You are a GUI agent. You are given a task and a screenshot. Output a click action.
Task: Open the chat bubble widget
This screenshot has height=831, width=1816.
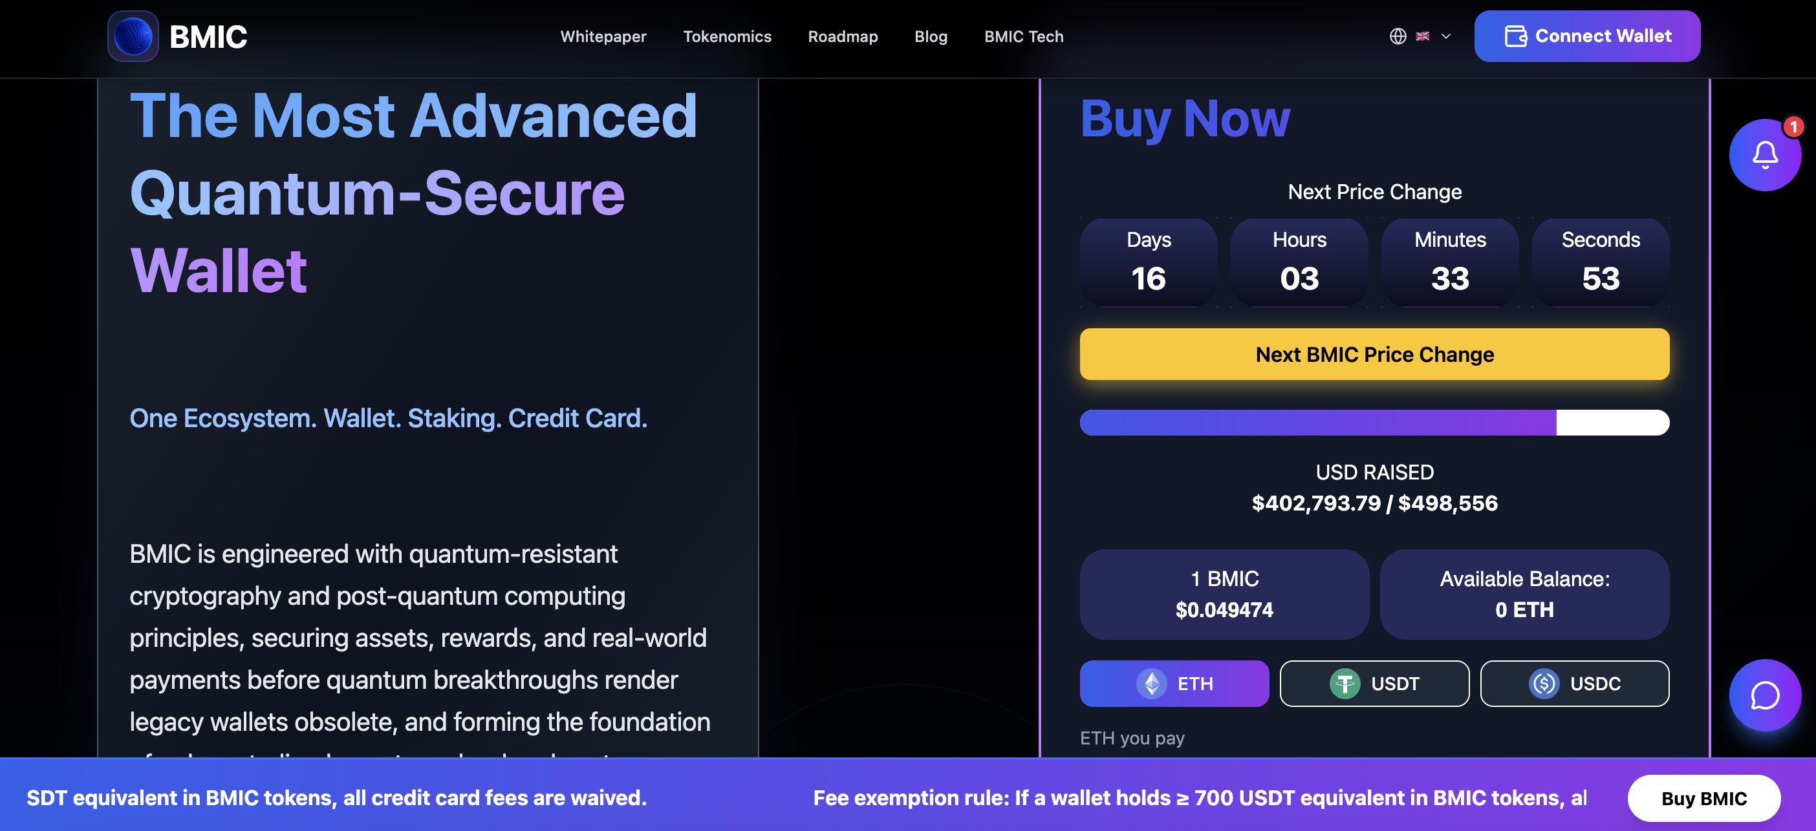pos(1764,695)
